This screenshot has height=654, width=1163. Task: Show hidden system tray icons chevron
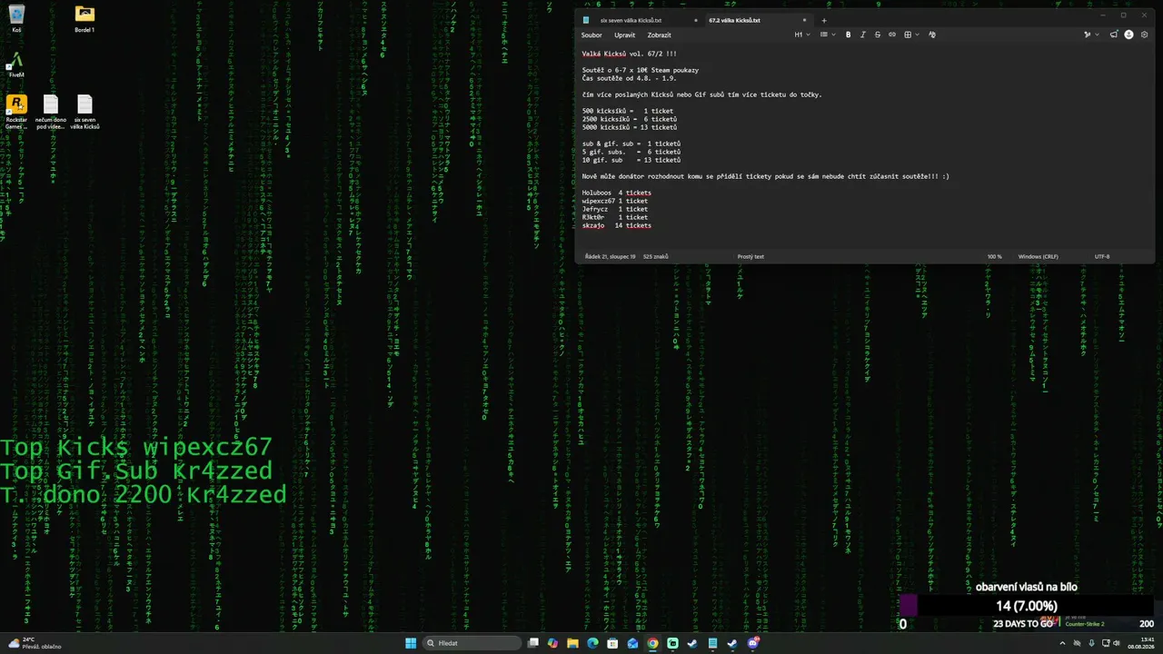click(1062, 643)
